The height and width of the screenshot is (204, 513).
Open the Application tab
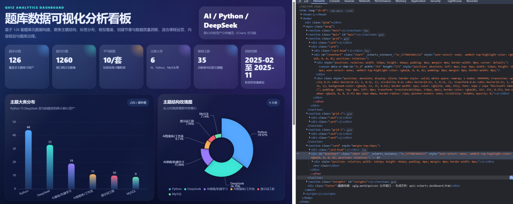pyautogui.click(x=418, y=1)
